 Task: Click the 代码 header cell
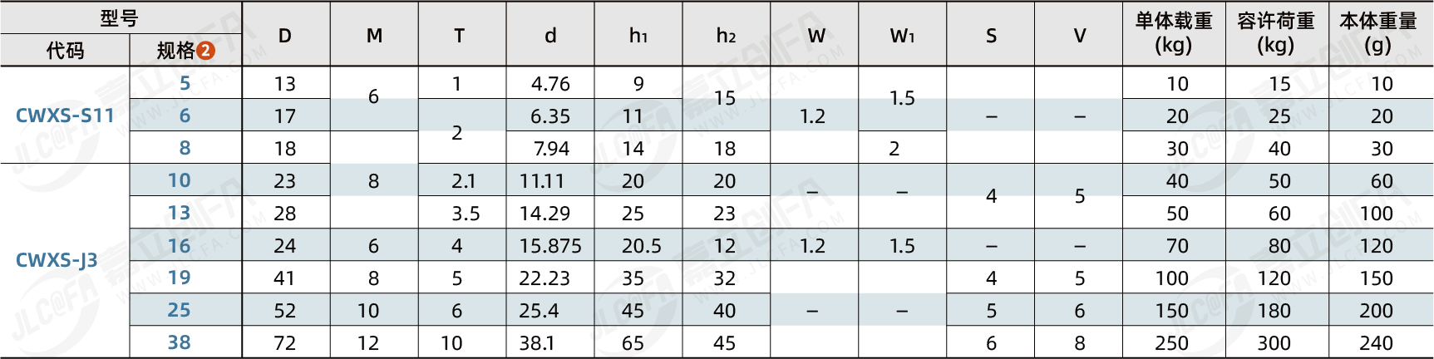[65, 51]
